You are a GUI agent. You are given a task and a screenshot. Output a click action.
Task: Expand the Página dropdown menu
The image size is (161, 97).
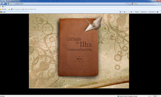137,12
